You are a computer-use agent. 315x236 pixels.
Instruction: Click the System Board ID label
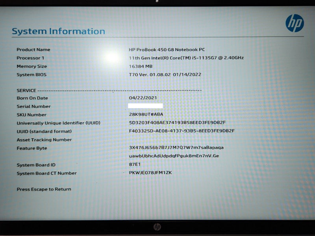point(36,165)
